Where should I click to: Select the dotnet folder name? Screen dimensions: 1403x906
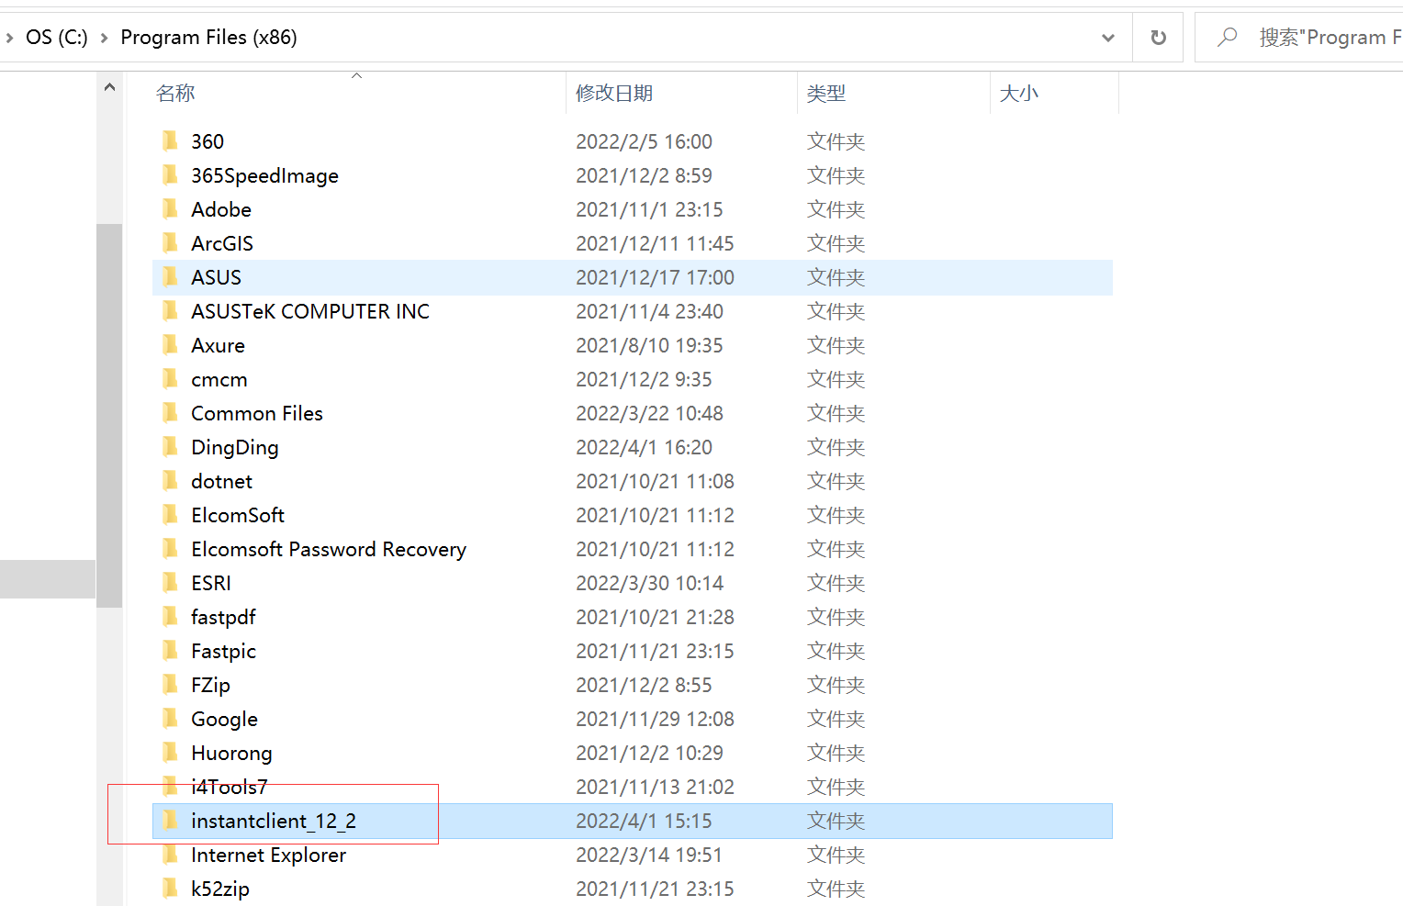222,481
